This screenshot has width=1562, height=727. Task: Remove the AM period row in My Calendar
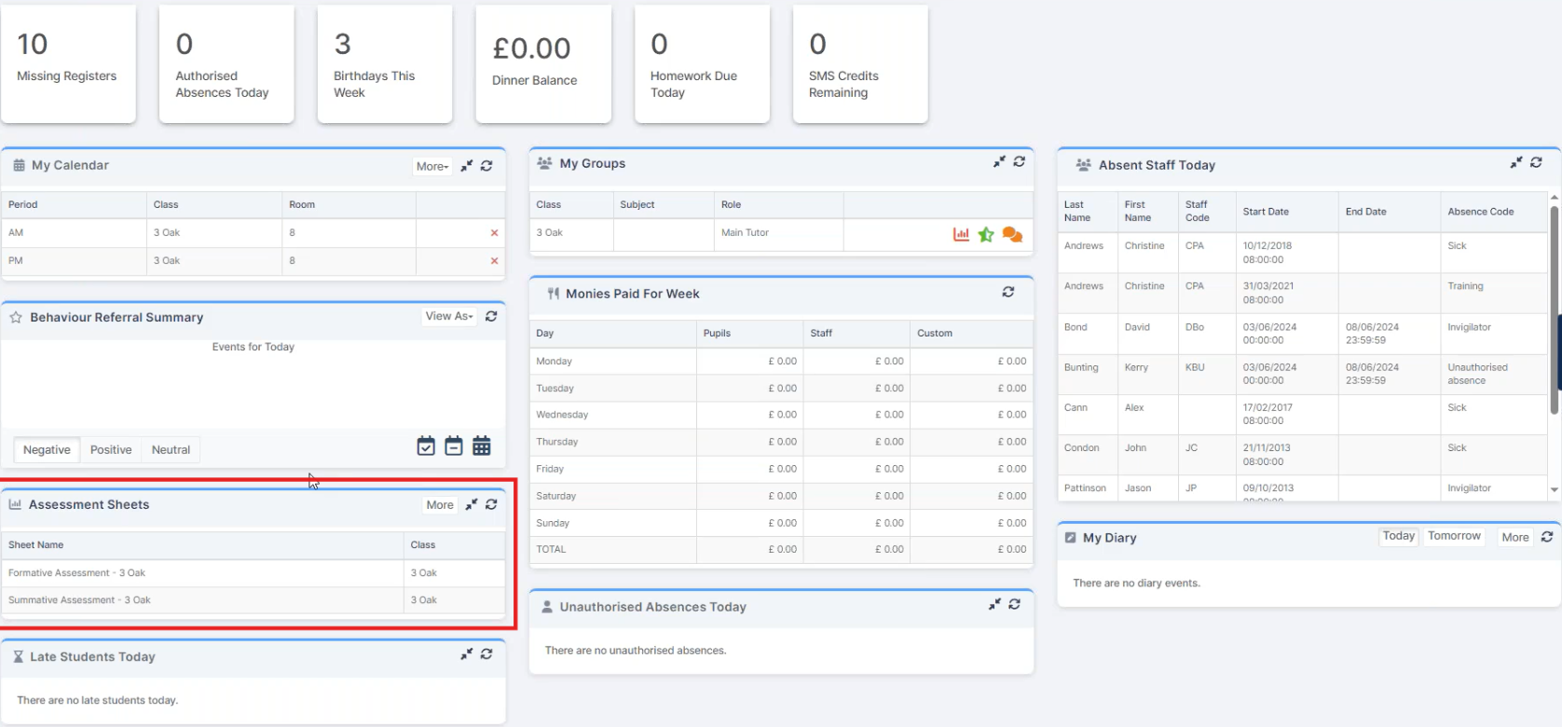pyautogui.click(x=494, y=233)
